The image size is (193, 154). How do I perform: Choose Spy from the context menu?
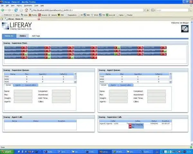(136, 127)
